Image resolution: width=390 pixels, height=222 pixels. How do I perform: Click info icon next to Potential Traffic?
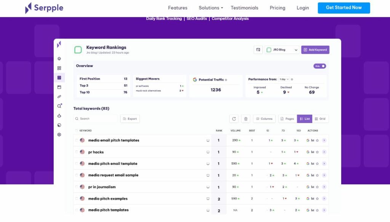[226, 80]
